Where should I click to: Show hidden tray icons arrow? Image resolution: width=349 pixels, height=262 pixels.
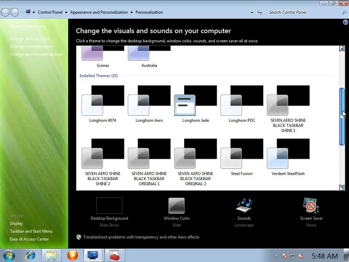click(x=276, y=256)
